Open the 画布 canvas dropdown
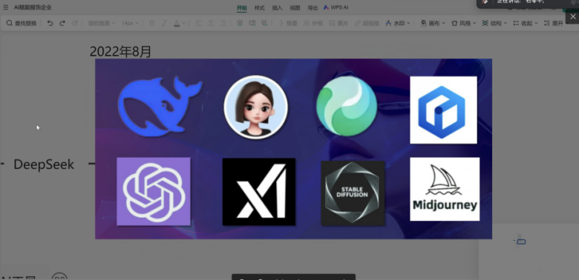This screenshot has width=579, height=280. (x=433, y=23)
